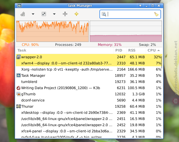Select the Task Manager process row

(89, 75)
